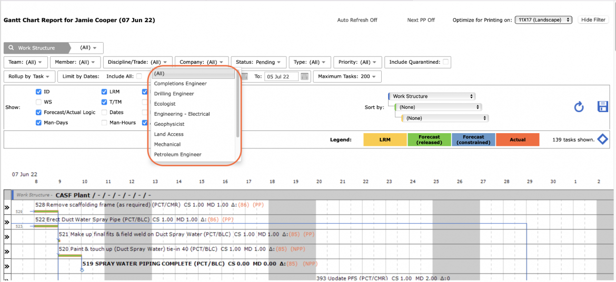This screenshot has height=282, width=616.
Task: Check the Include Quarantined box
Action: (445, 62)
